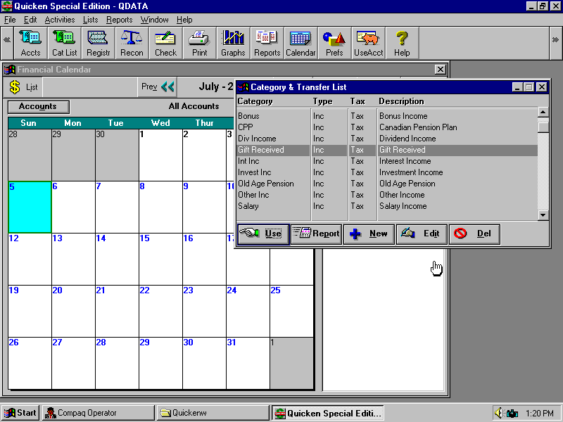
Task: Select the Gift Received category row
Action: coord(387,150)
